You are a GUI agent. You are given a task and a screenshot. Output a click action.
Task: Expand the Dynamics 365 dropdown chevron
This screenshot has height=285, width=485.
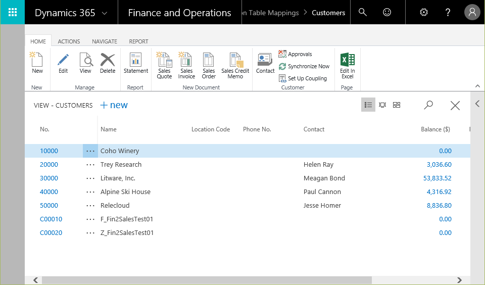105,13
